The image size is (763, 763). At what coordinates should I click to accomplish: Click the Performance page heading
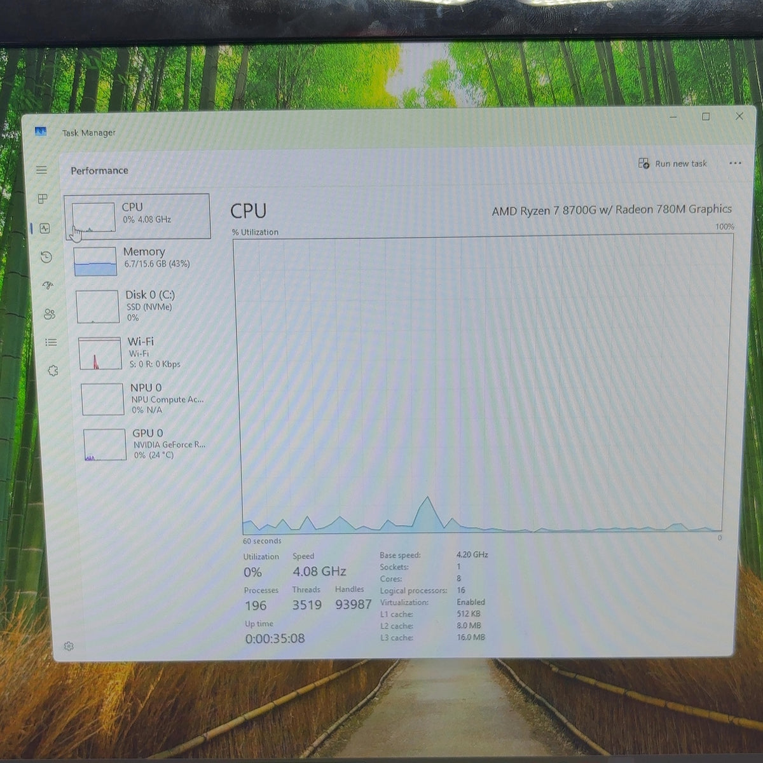point(99,170)
